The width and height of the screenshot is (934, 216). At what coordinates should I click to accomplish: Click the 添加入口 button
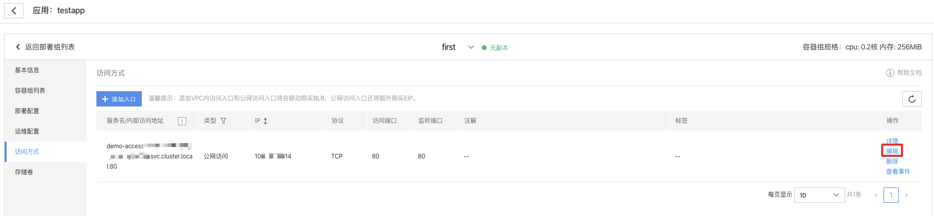(x=119, y=99)
